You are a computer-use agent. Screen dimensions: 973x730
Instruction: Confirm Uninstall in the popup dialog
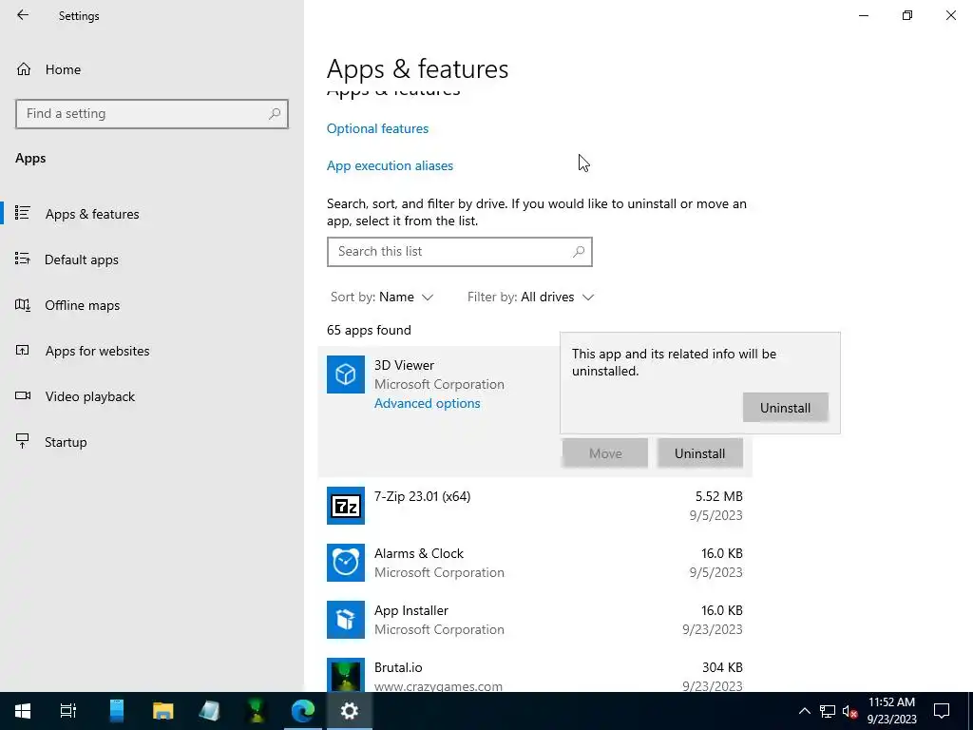[785, 408]
